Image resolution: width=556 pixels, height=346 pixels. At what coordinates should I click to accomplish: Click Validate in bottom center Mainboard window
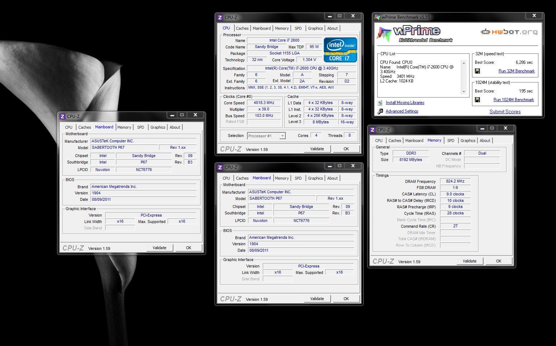click(x=317, y=299)
